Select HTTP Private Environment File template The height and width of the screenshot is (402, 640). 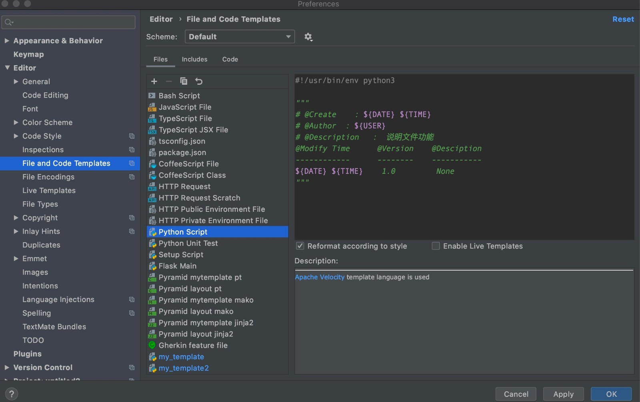point(218,221)
